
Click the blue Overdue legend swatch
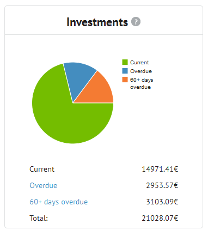point(125,71)
